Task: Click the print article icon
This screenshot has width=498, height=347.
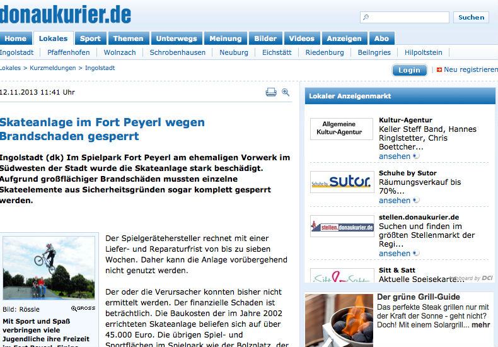Action: [271, 92]
